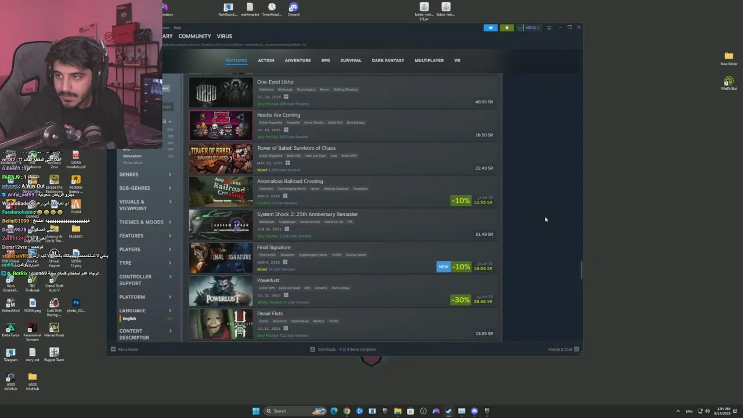Open the green notifications bell in Steam
The width and height of the screenshot is (743, 418).
coord(507,28)
